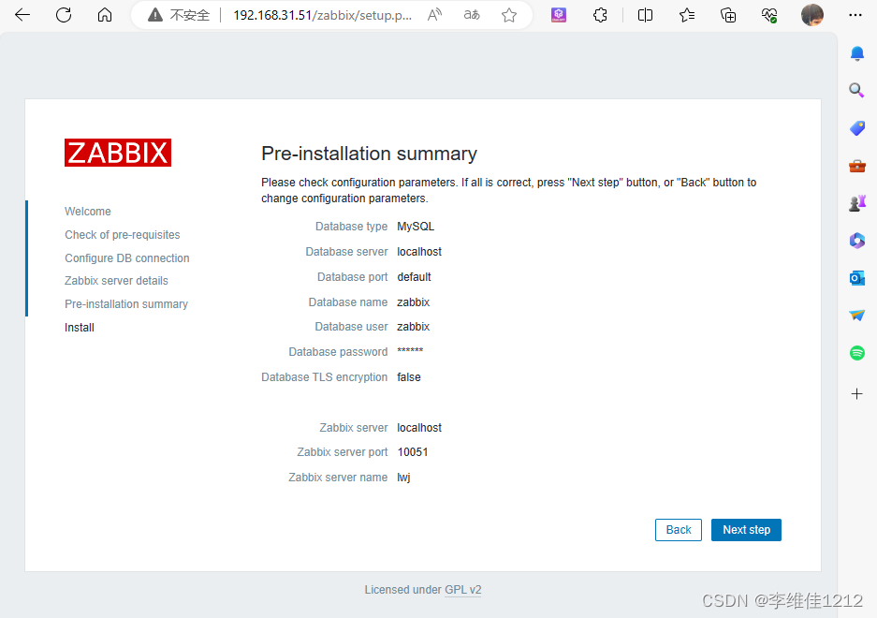Viewport: 877px width, 618px height.
Task: Open the read aloud icon
Action: point(434,15)
